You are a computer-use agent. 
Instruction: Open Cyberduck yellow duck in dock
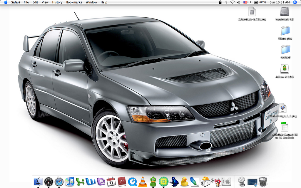point(185,182)
